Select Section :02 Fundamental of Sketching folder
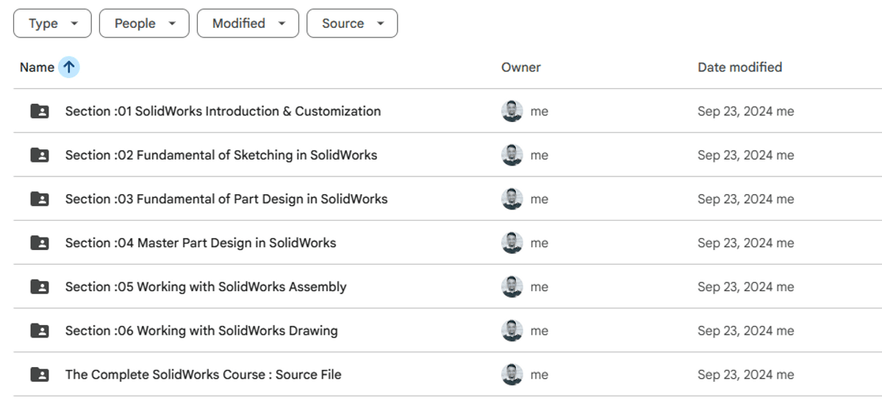The image size is (882, 417). click(x=220, y=155)
